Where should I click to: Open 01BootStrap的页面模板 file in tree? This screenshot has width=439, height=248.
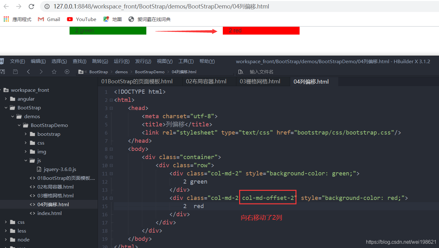(66, 178)
